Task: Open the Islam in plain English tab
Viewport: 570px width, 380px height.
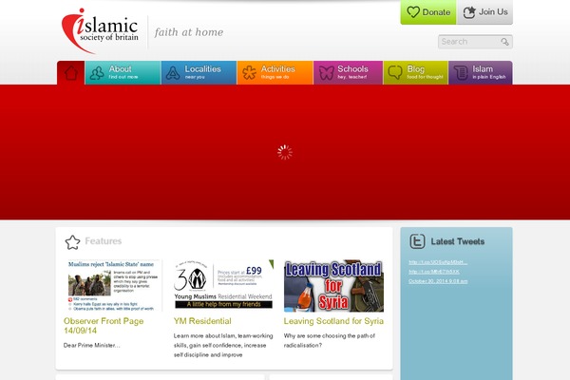Action: click(x=481, y=73)
